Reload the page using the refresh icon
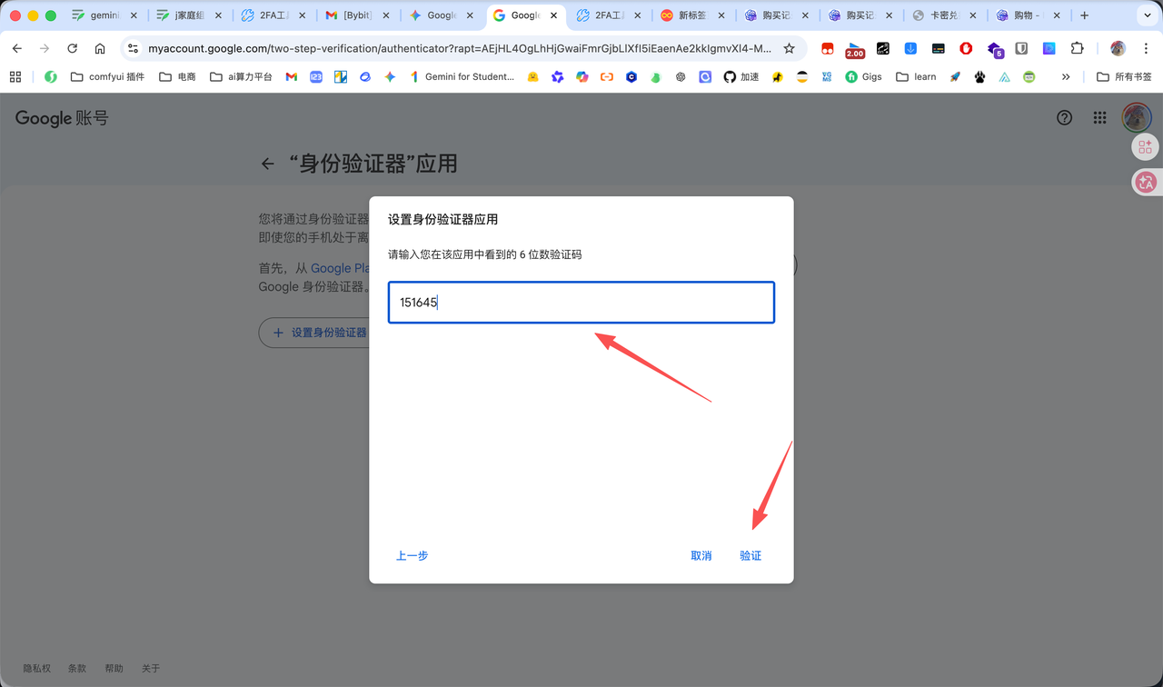Viewport: 1163px width, 687px height. coord(72,48)
